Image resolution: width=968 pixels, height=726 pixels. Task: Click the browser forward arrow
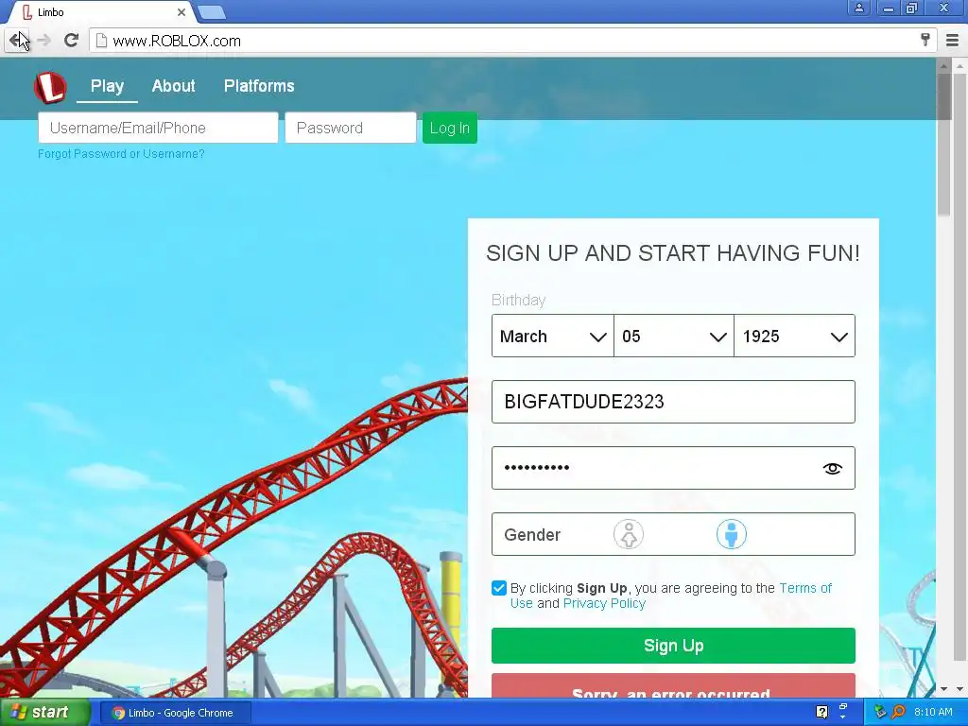(43, 41)
